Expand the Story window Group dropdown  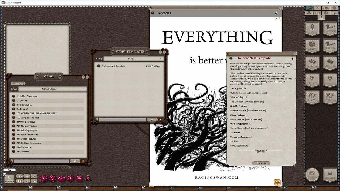click(52, 89)
